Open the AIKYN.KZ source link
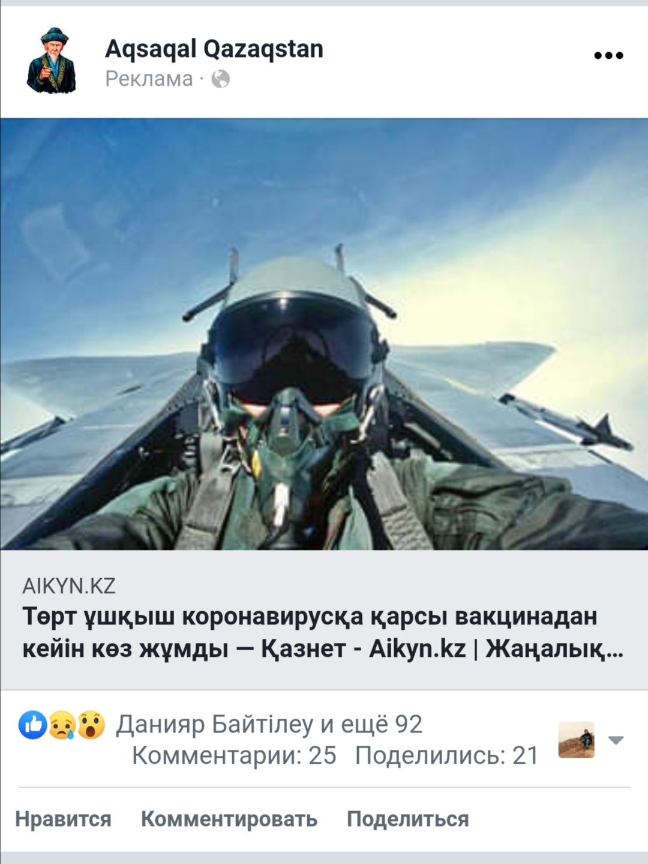This screenshot has width=648, height=864. coord(69,586)
